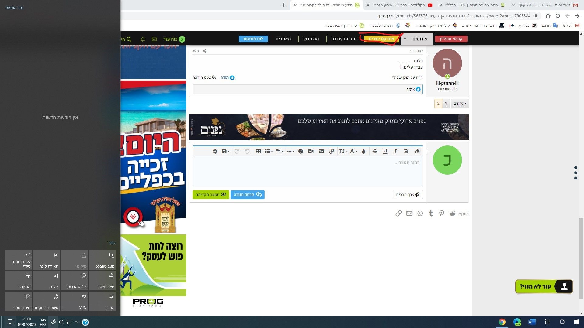This screenshot has height=328, width=584.
Task: Toggle bold formatting in reply editor
Action: [x=406, y=151]
